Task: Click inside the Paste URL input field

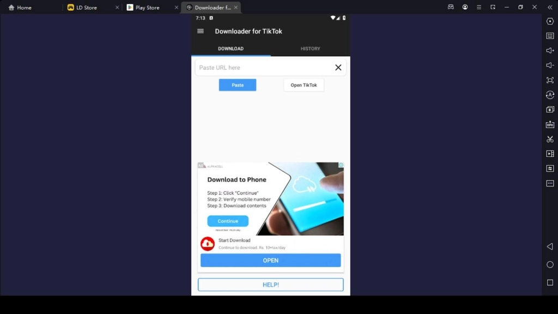Action: point(262,67)
